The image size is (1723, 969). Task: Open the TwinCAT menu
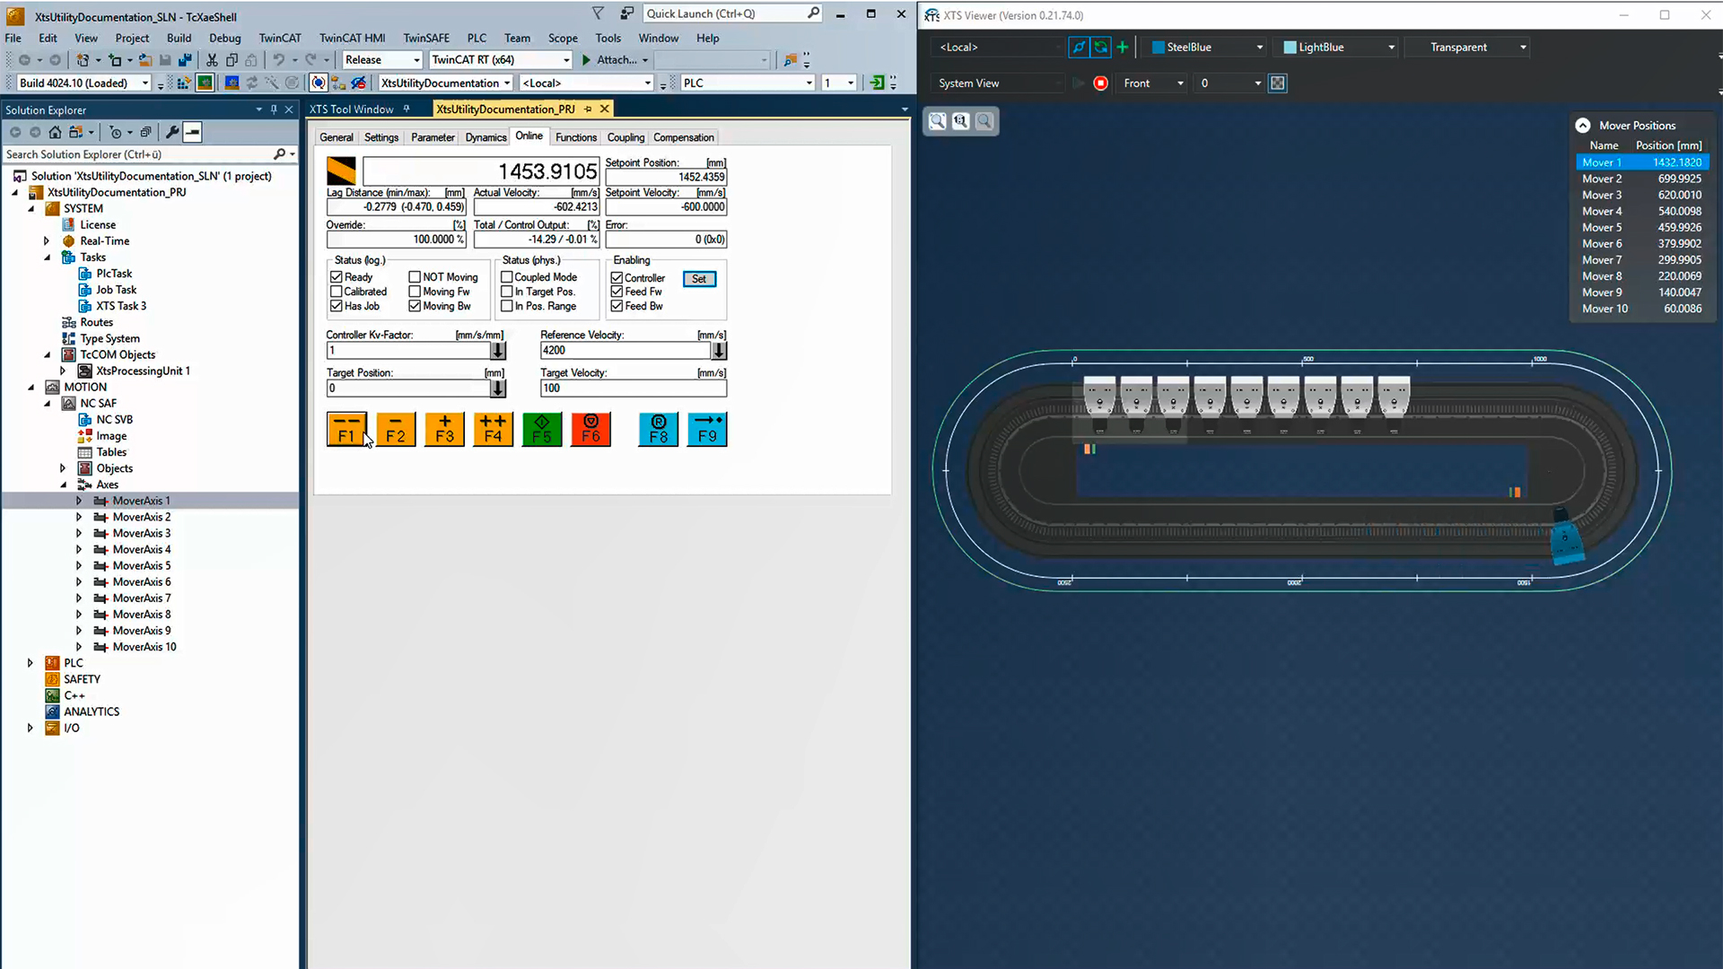pyautogui.click(x=280, y=38)
